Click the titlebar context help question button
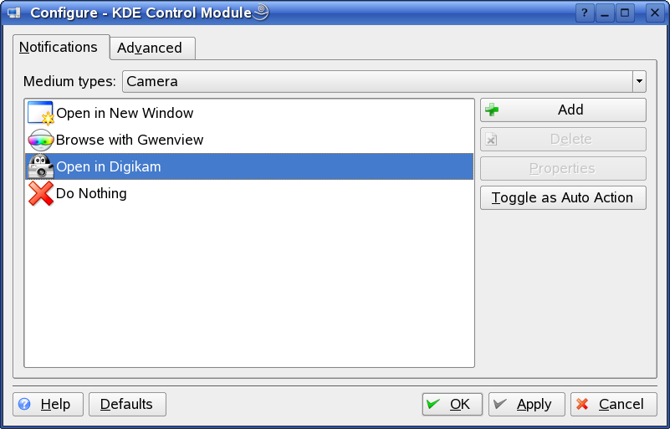This screenshot has width=670, height=429. tap(586, 13)
